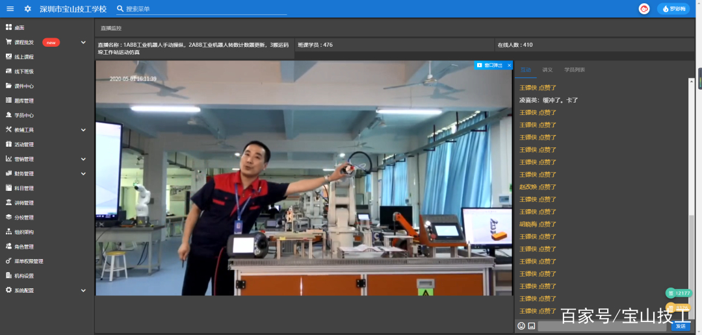
Task: Click the 在线人数：410 label
Action: 515,45
